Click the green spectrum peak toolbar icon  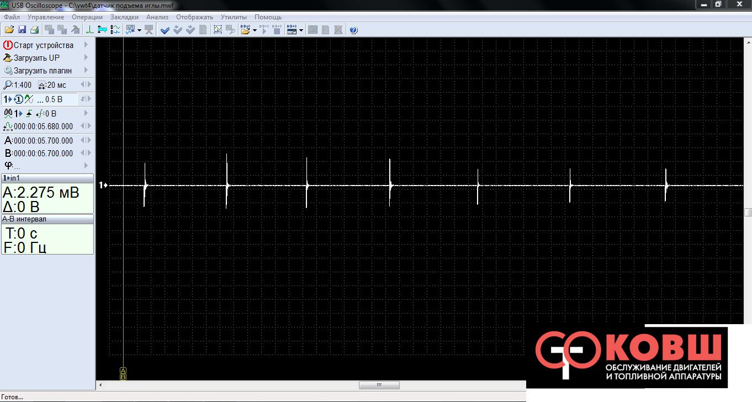click(x=89, y=30)
